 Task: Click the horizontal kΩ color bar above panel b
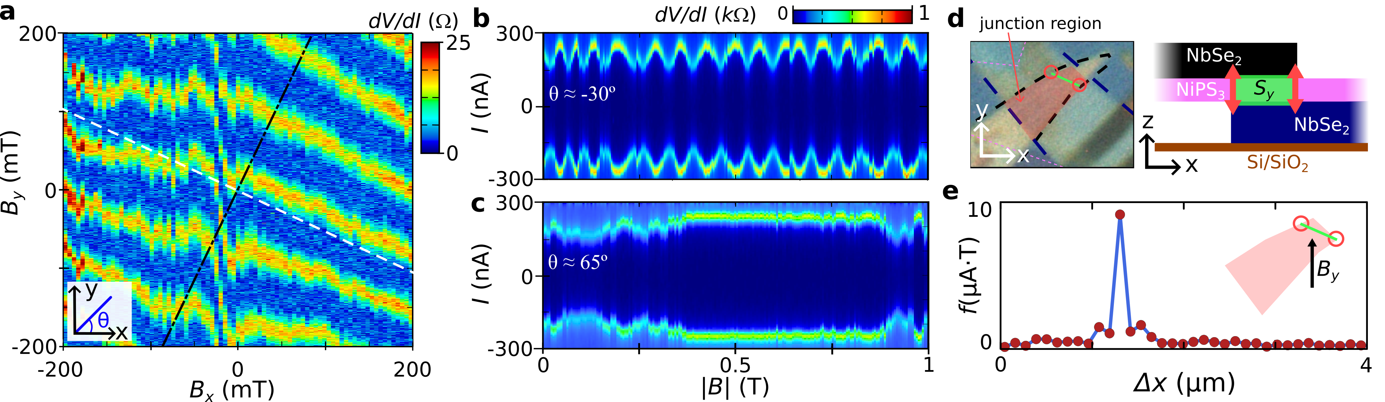click(x=852, y=16)
